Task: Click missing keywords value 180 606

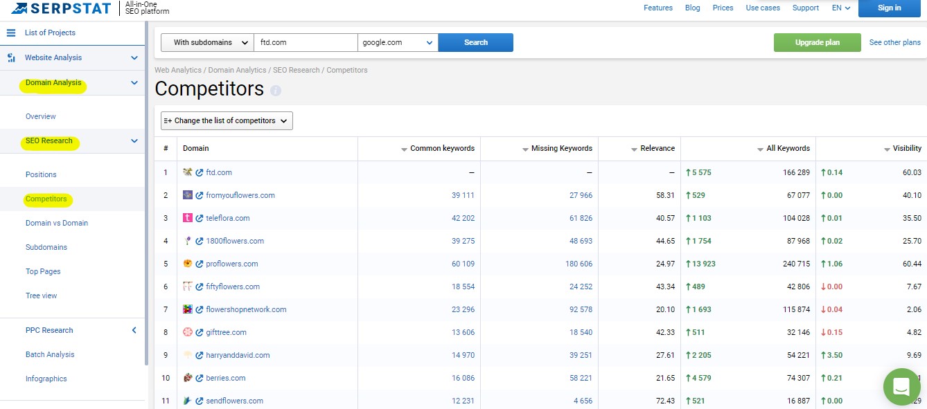Action: click(x=579, y=264)
